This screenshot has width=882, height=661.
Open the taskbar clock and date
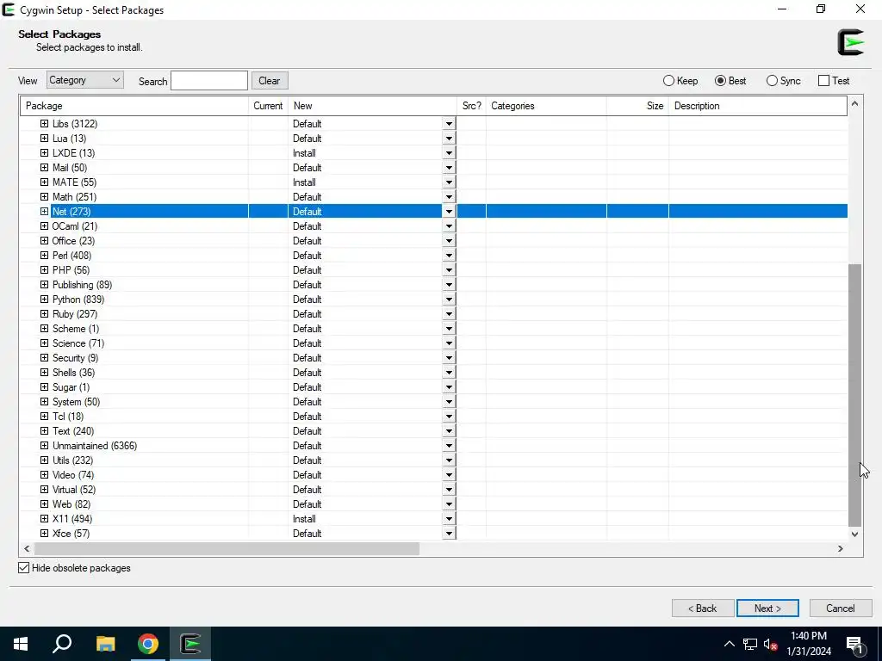(x=808, y=644)
